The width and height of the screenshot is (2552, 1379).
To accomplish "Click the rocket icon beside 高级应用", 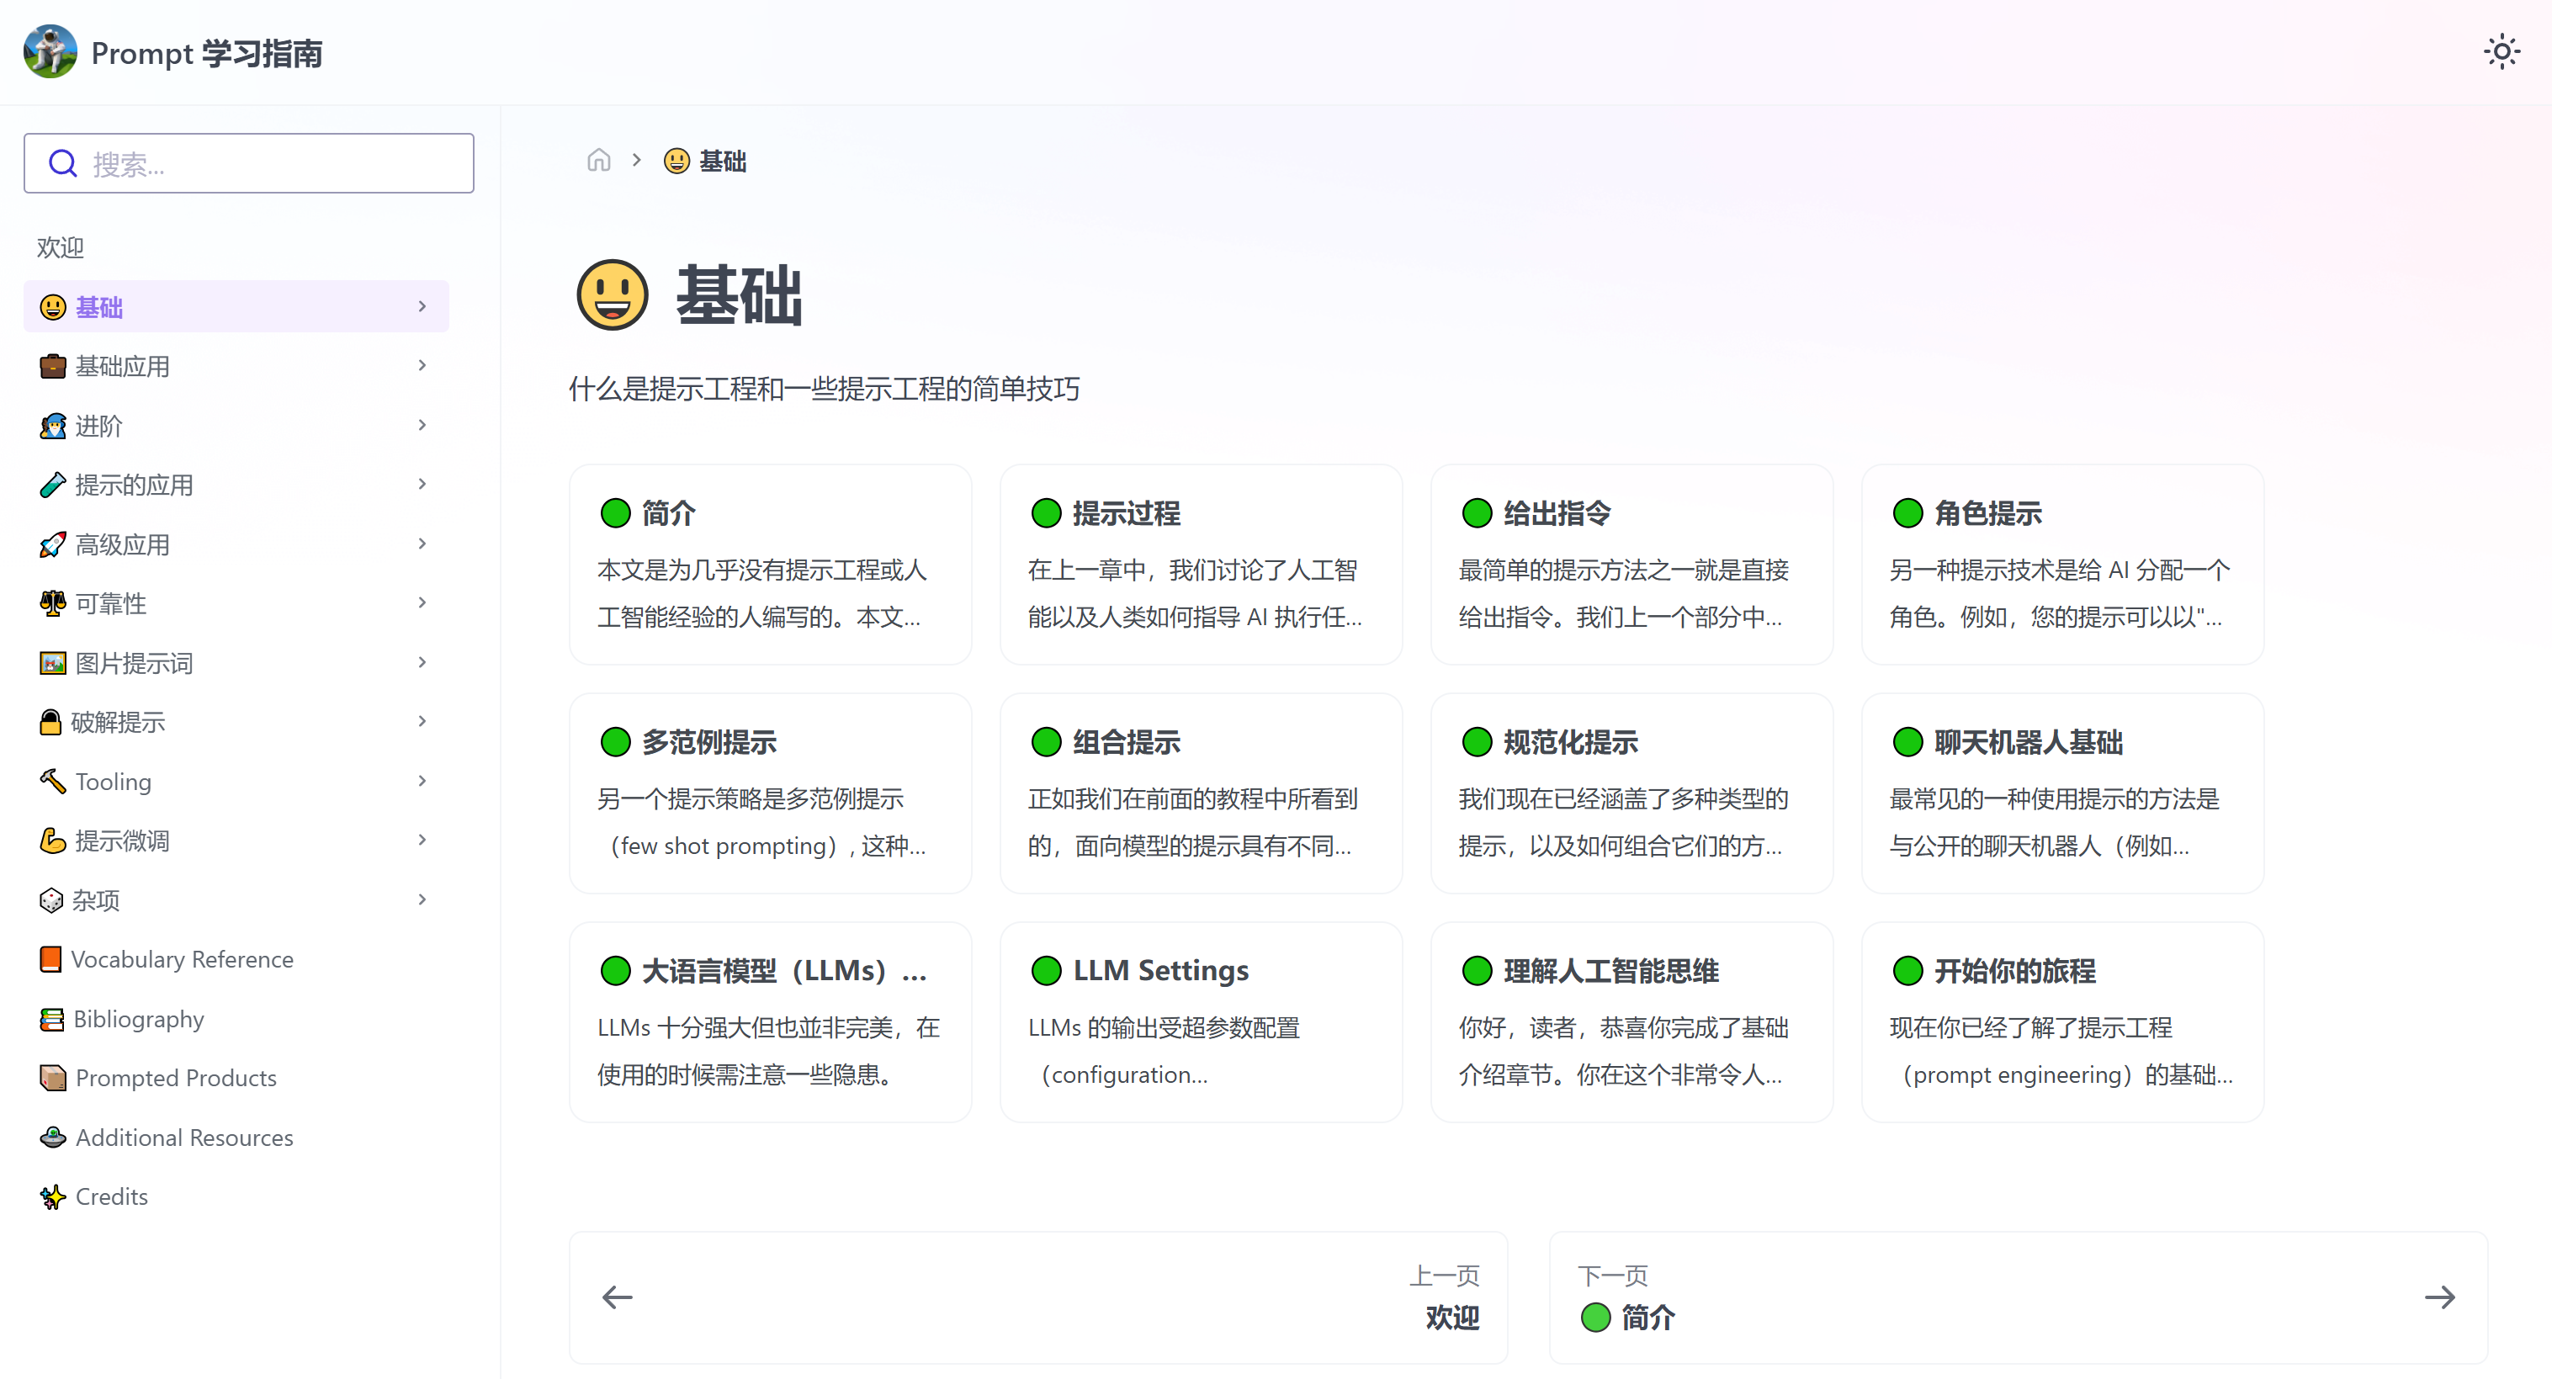I will (x=52, y=545).
